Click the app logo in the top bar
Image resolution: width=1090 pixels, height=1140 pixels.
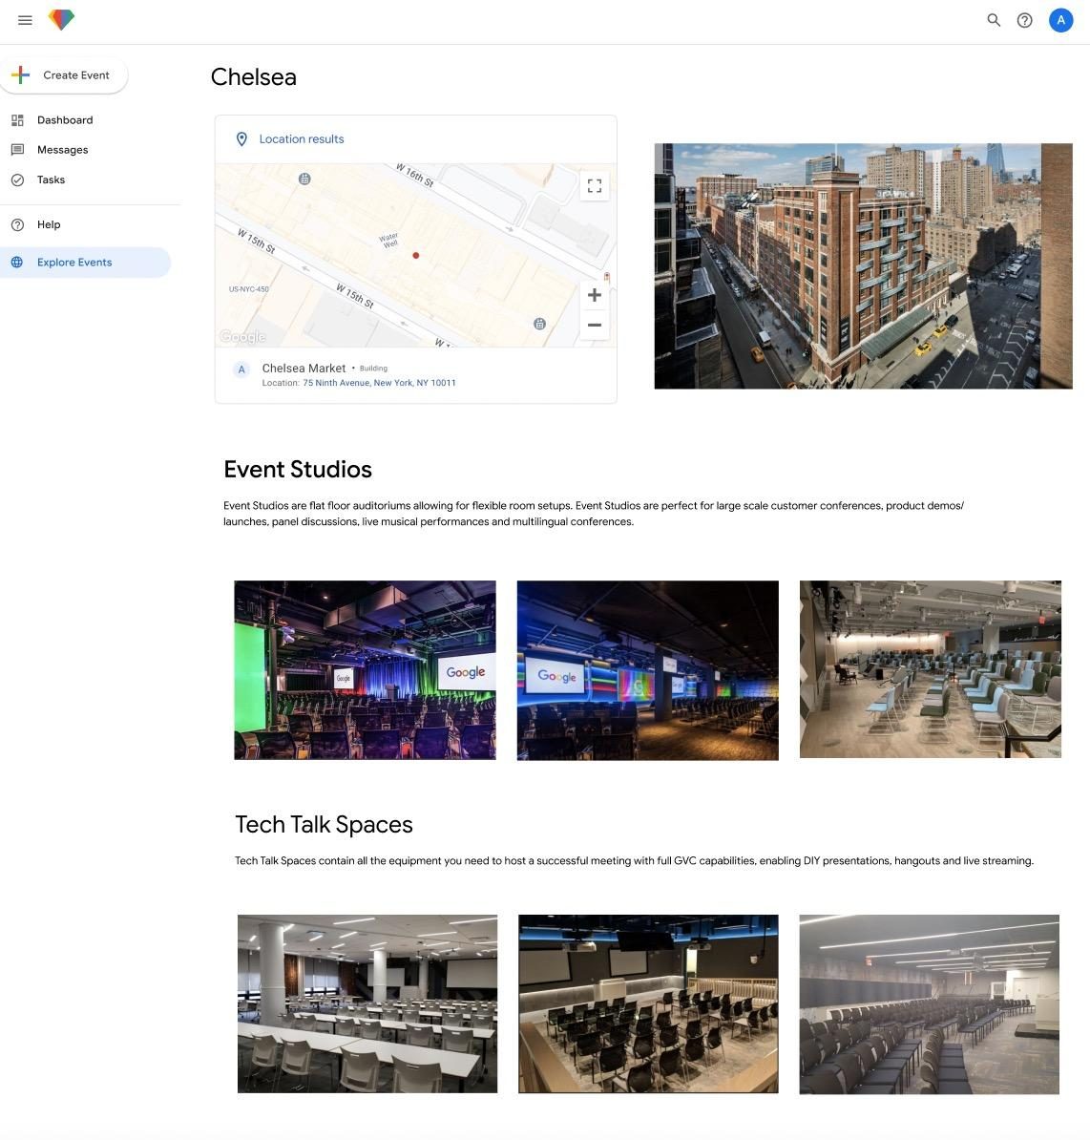(x=61, y=19)
